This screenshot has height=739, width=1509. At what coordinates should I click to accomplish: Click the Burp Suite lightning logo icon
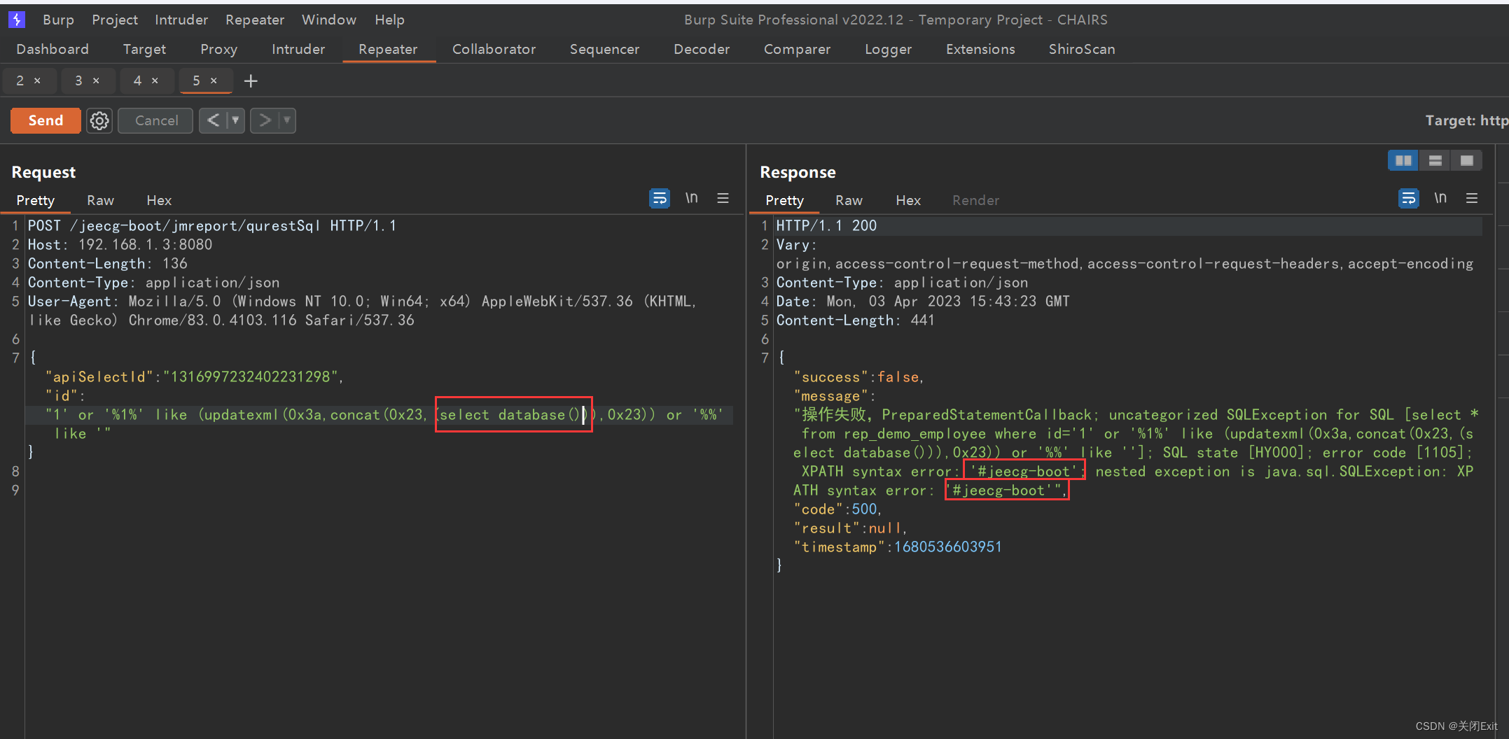[17, 20]
